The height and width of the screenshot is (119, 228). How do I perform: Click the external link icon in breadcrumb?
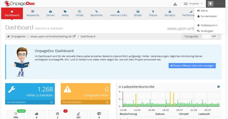coord(74,37)
